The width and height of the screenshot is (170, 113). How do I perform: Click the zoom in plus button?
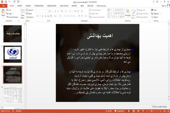pyautogui.click(x=161, y=111)
